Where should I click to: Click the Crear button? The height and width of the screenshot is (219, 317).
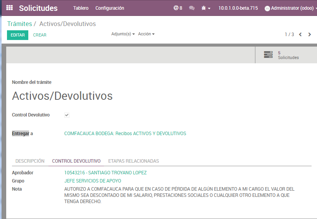pyautogui.click(x=40, y=35)
